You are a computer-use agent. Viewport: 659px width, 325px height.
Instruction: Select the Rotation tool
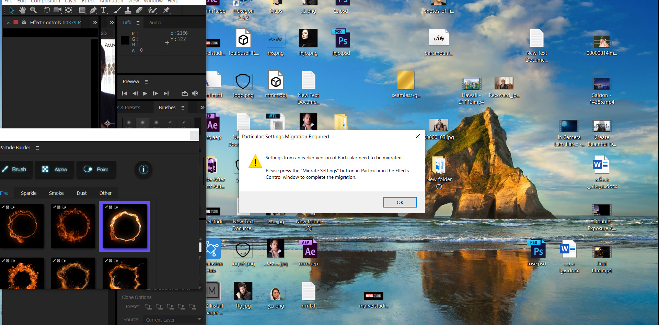(x=47, y=10)
